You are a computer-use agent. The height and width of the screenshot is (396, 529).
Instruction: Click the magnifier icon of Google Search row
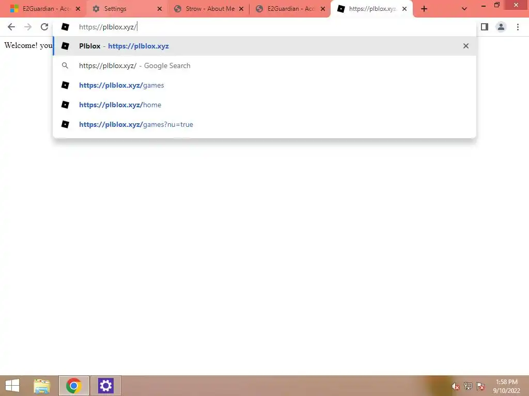(65, 65)
